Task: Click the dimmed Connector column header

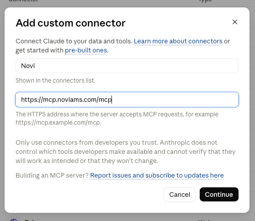Action: coord(23,1)
